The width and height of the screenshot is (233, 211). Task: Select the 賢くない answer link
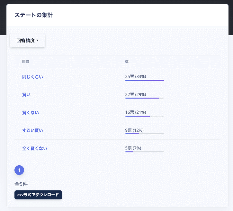(31, 113)
